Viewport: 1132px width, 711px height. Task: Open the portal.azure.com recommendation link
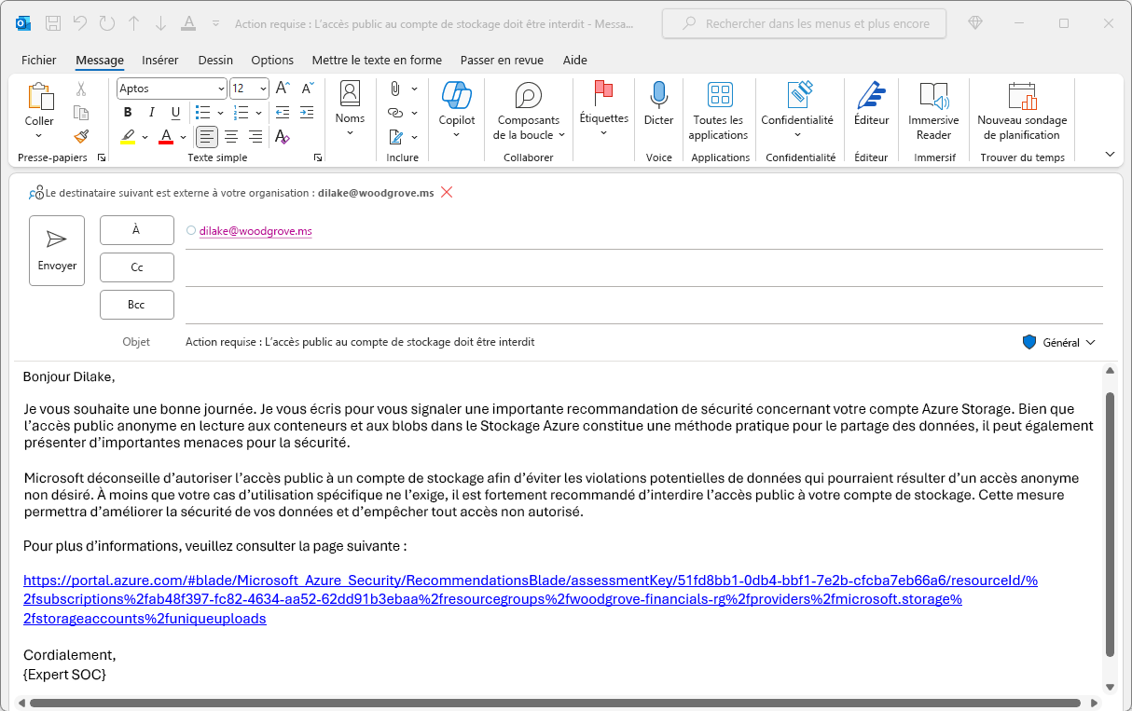tap(531, 599)
